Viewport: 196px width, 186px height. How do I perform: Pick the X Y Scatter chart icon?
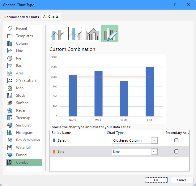tap(10, 81)
